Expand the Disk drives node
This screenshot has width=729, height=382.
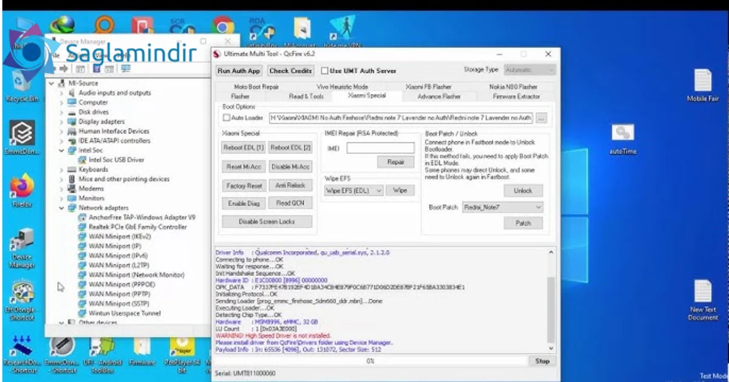[x=61, y=112]
